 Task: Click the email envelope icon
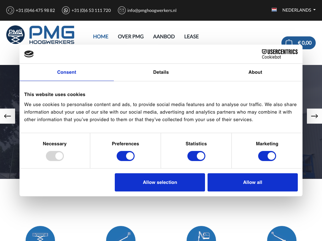click(x=122, y=10)
